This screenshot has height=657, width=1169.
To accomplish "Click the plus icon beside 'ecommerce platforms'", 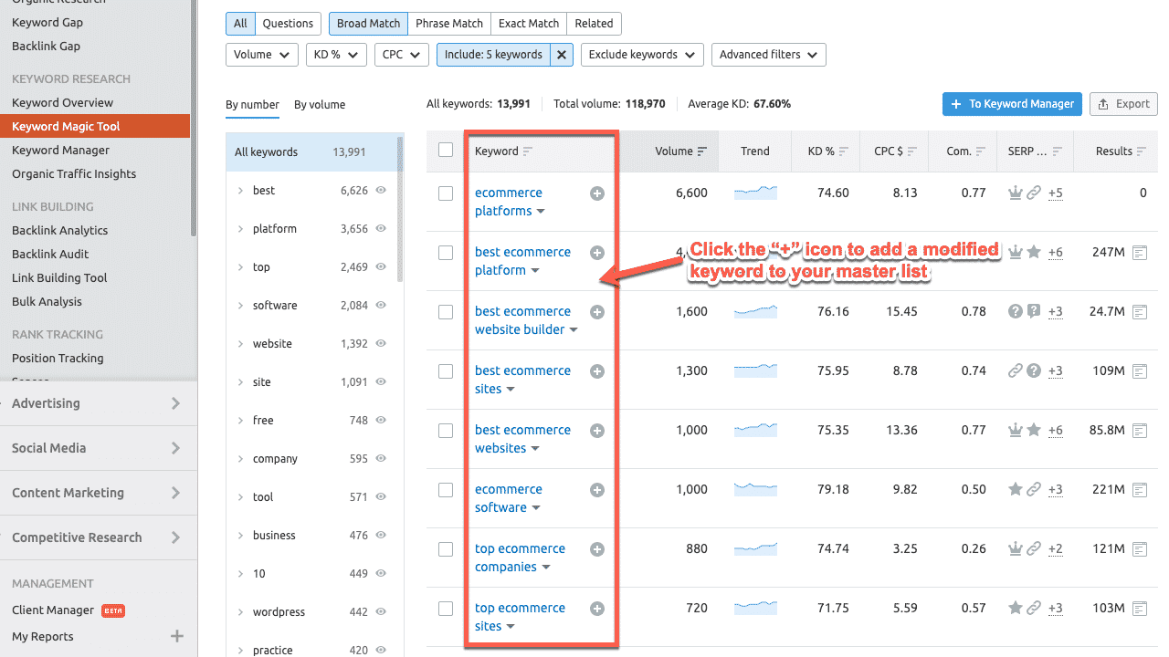I will click(x=597, y=193).
